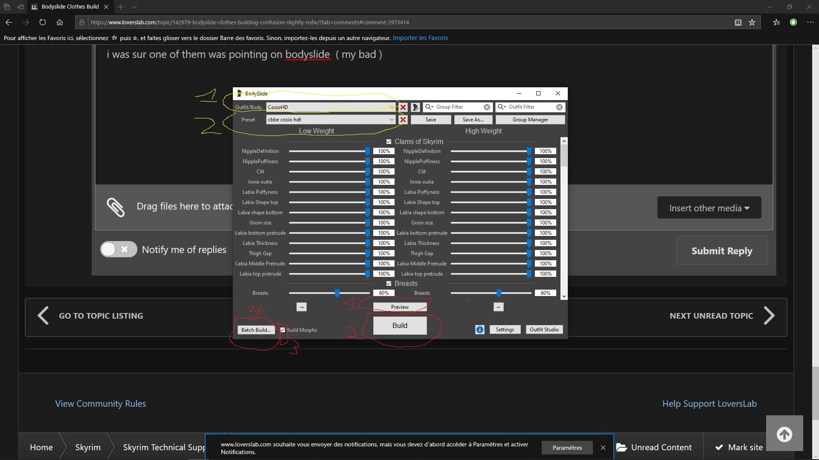
Task: Launch Outfit Studio
Action: [x=544, y=330]
